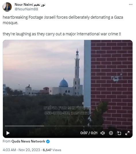Expand video to fullscreen

(x=127, y=133)
